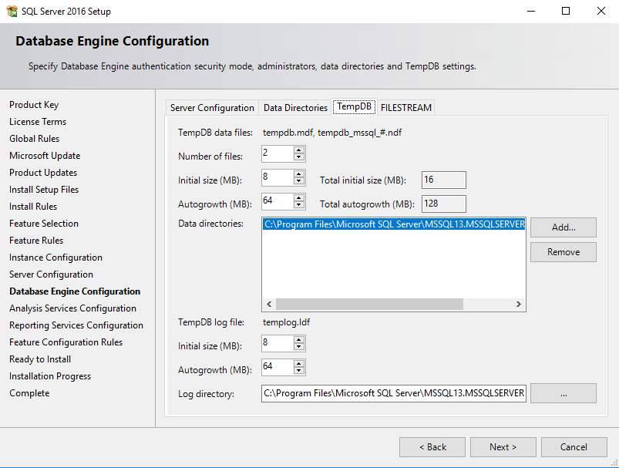Click the Next > button
This screenshot has height=468, width=619.
(x=503, y=447)
